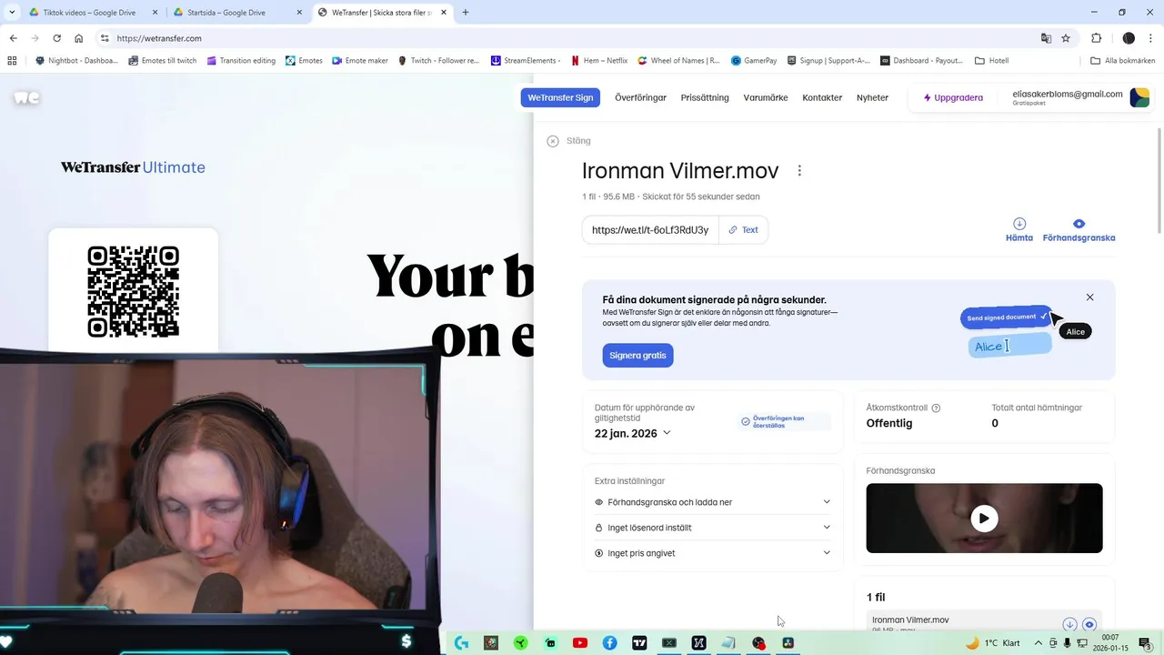Open the Prissättning menu item
Viewport: 1164px width, 655px height.
[x=705, y=97]
